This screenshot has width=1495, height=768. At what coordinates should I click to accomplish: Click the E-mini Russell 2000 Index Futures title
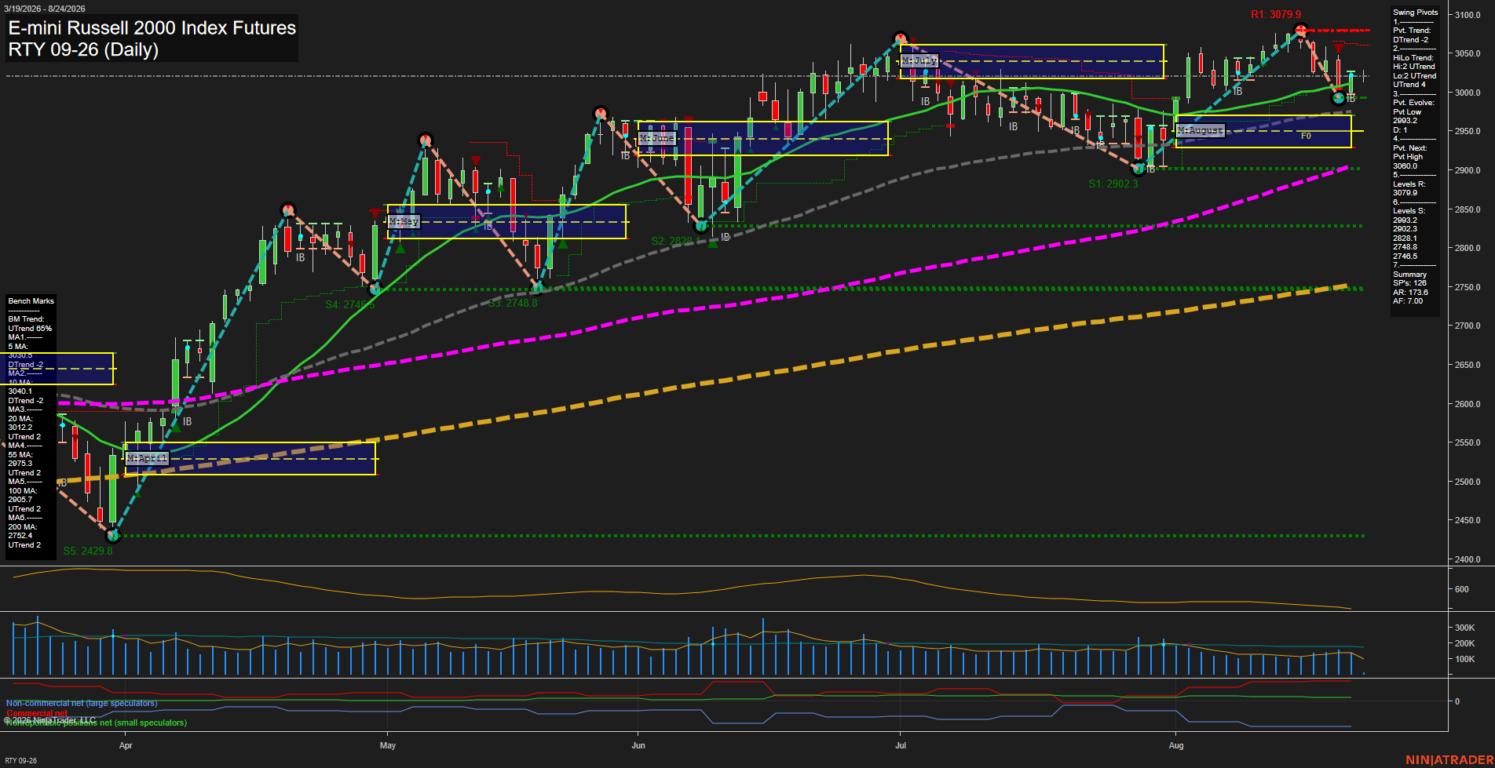tap(152, 28)
